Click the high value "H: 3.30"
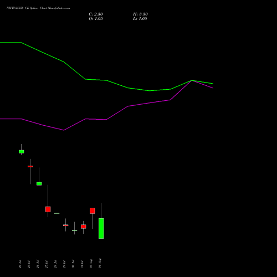 140,14
